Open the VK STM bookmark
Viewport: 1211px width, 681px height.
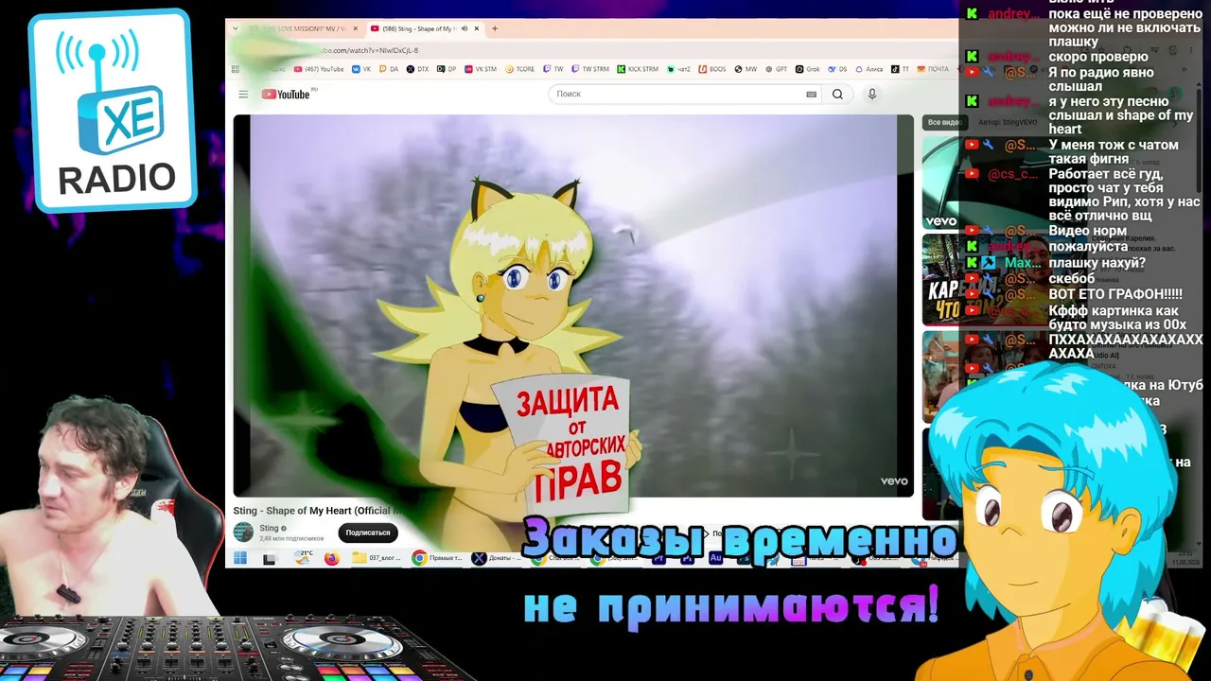(481, 69)
